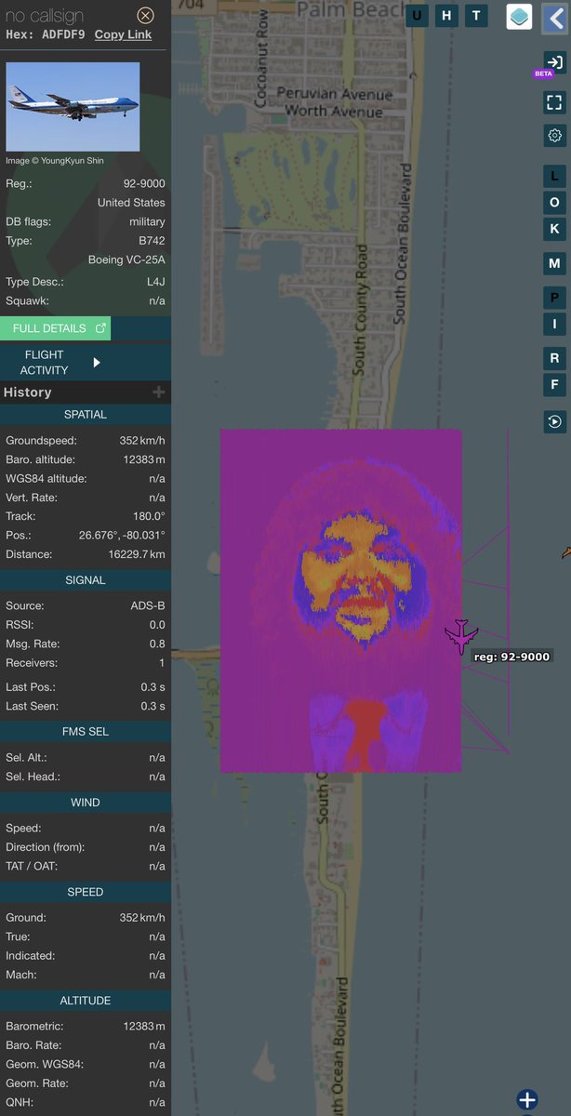This screenshot has height=1116, width=571.
Task: Click the SPEED section header
Action: click(x=86, y=892)
